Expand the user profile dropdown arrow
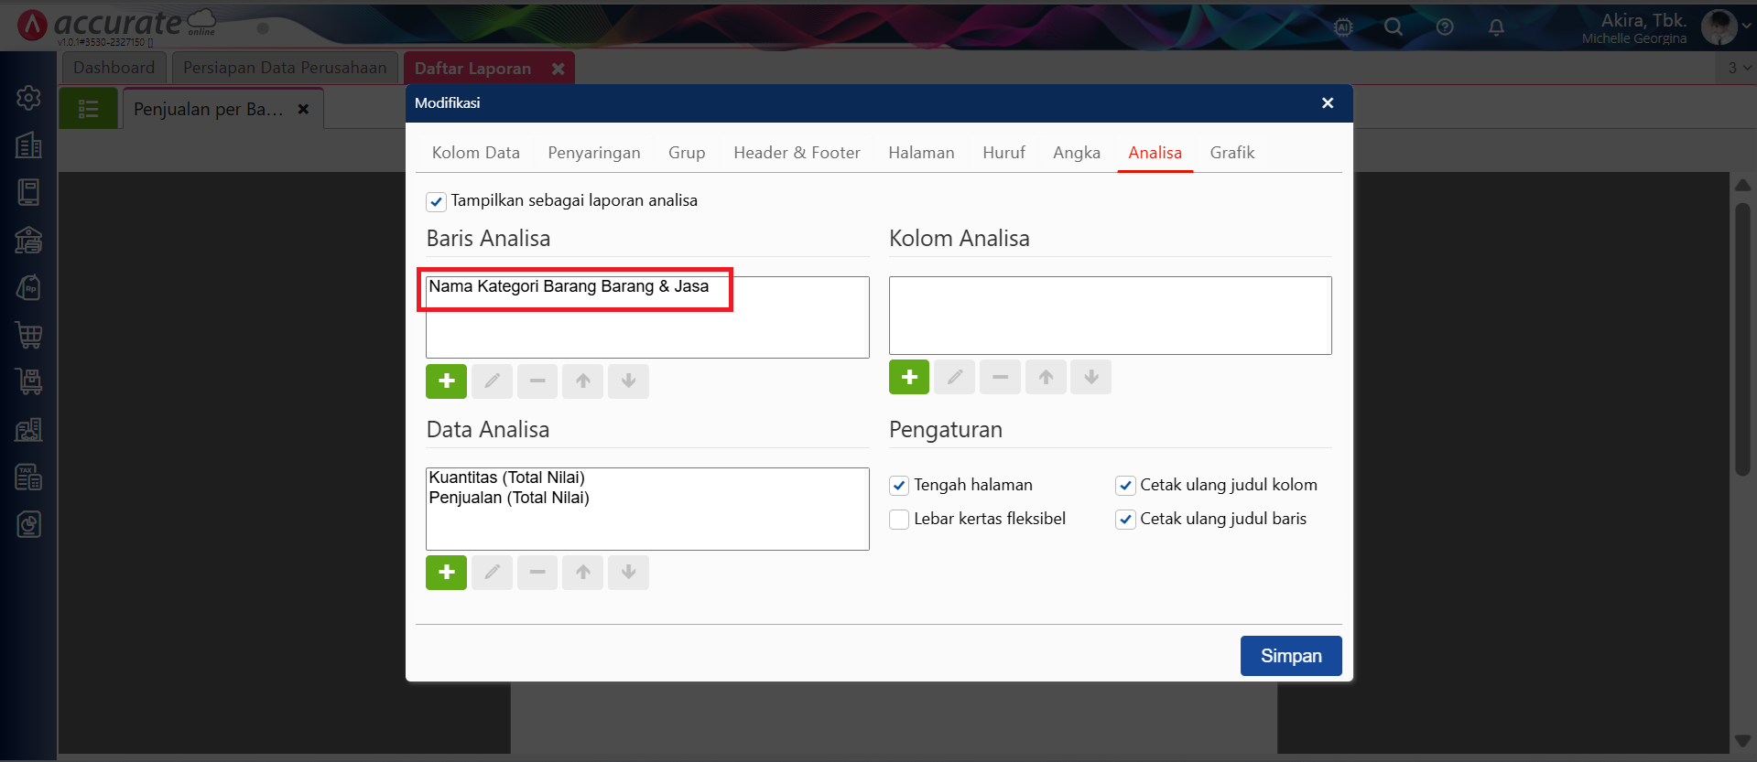 click(x=1747, y=27)
